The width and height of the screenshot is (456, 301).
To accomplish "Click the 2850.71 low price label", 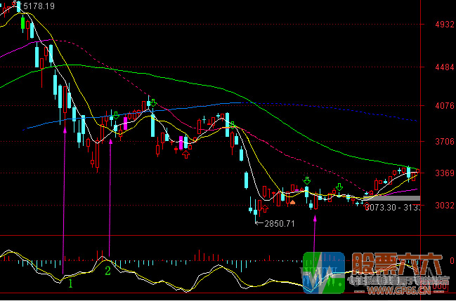I will pyautogui.click(x=280, y=223).
